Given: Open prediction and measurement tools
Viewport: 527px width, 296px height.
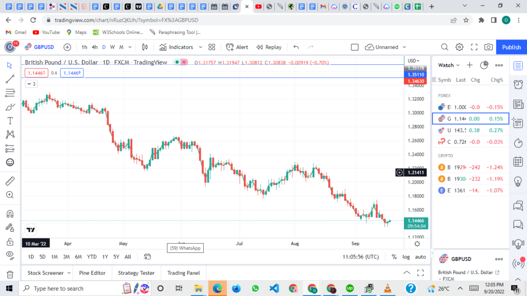Looking at the screenshot, I should click(10, 149).
